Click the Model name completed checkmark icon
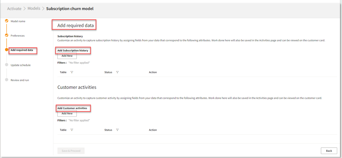The width and height of the screenshot is (342, 158). (x=7, y=21)
